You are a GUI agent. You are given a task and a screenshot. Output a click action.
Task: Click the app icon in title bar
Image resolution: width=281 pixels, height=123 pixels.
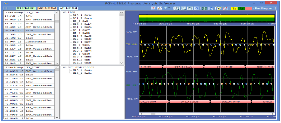click(x=5, y=3)
